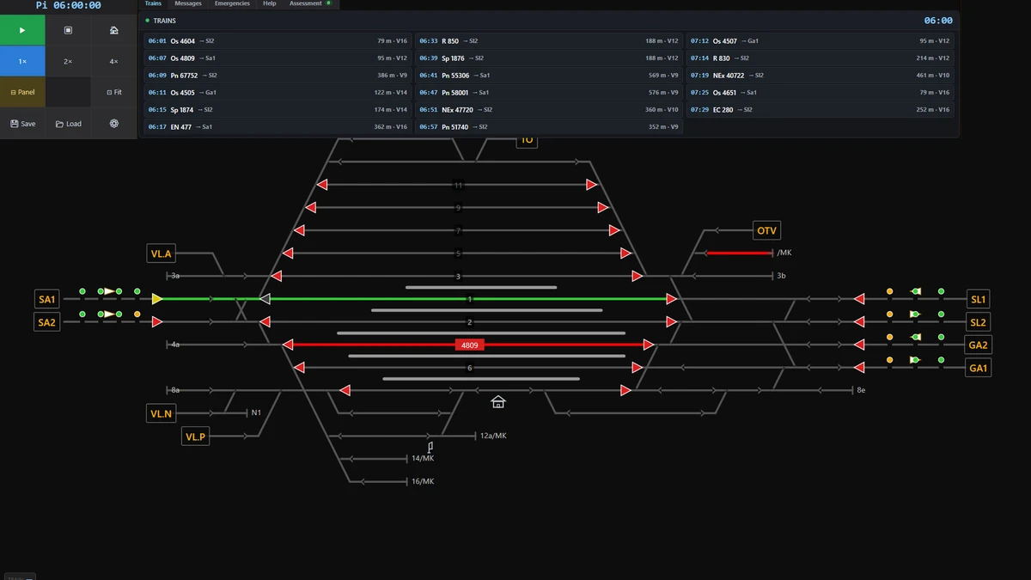Select train Pn 55306 in the list
This screenshot has height=580, width=1031.
549,75
